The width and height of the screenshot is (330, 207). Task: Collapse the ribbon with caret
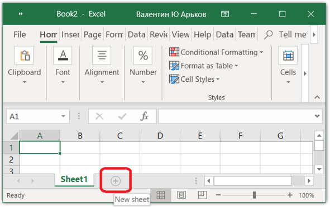317,97
